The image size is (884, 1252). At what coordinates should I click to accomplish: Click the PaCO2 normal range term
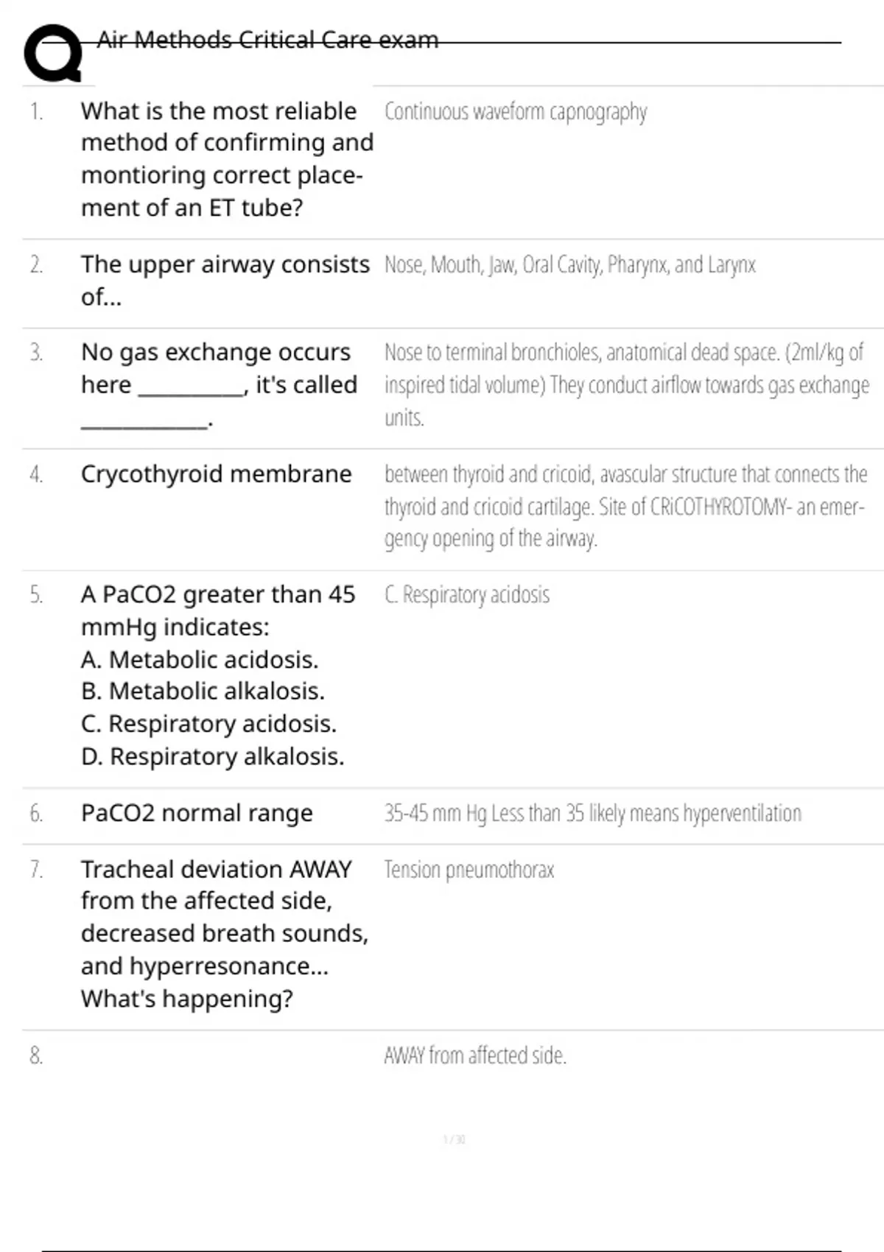pos(197,813)
